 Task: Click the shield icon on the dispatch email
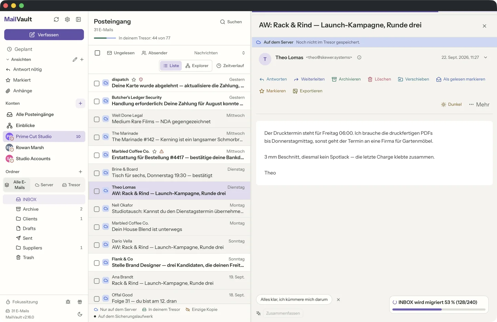(x=141, y=79)
